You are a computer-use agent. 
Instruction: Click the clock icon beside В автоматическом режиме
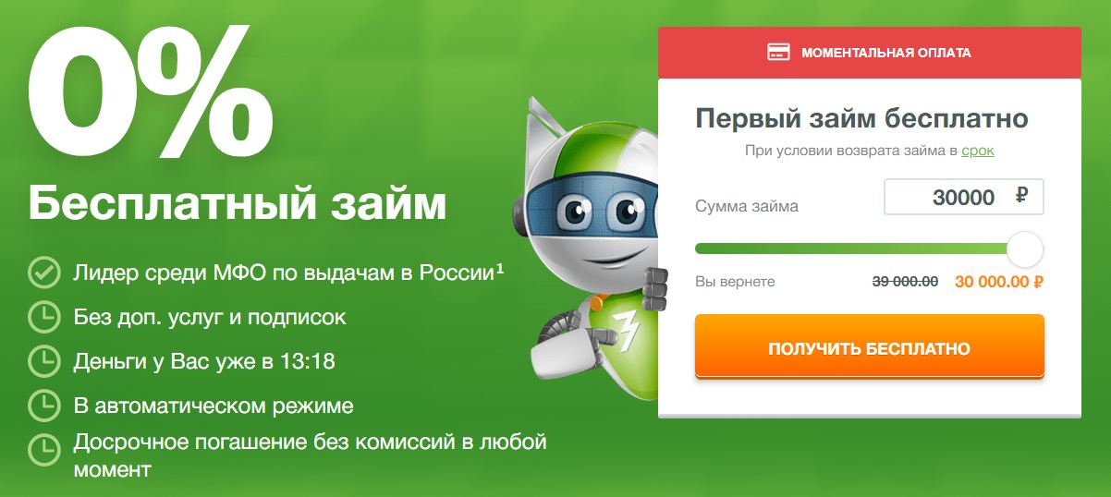[43, 405]
